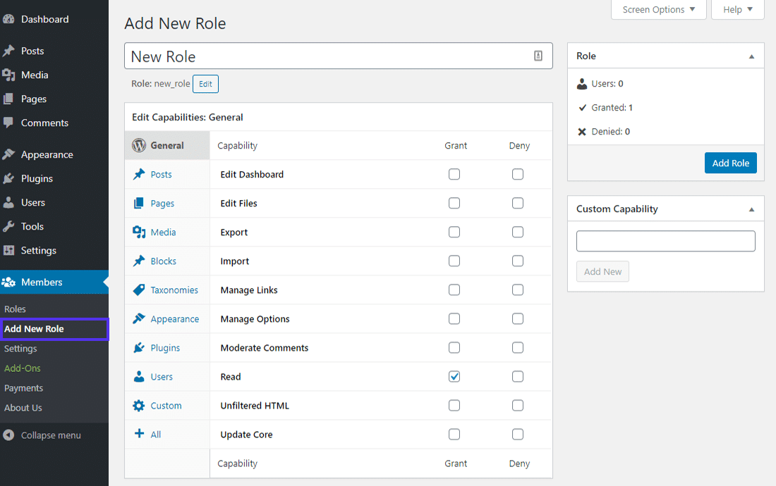776x486 pixels.
Task: Uncheck the granted Read capability
Action: 454,376
